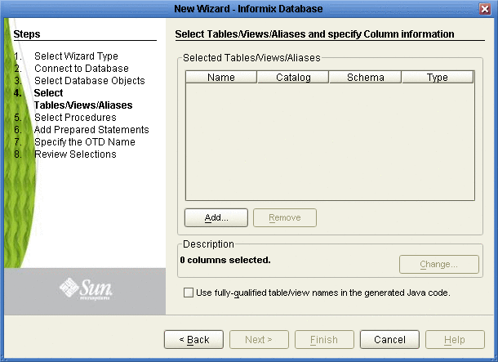Click the 'Description' group label

coord(208,244)
